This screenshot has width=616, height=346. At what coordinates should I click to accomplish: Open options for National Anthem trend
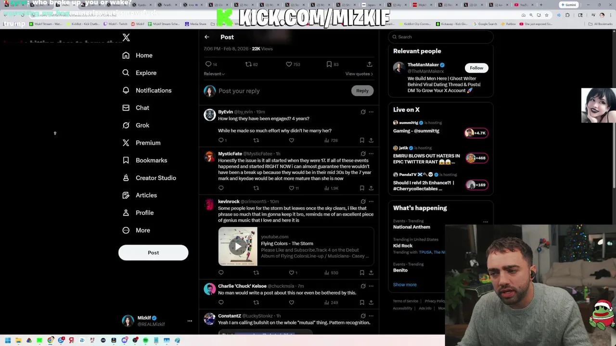[x=485, y=222]
